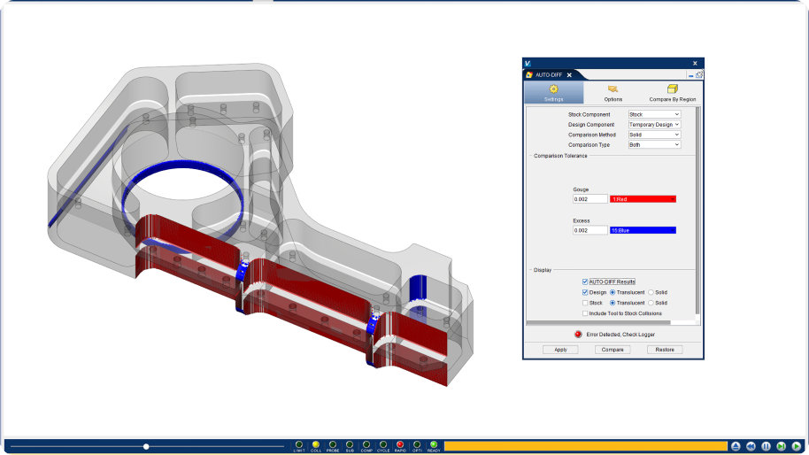Open the Gouge red color selector
This screenshot has height=455, width=809.
pos(643,199)
